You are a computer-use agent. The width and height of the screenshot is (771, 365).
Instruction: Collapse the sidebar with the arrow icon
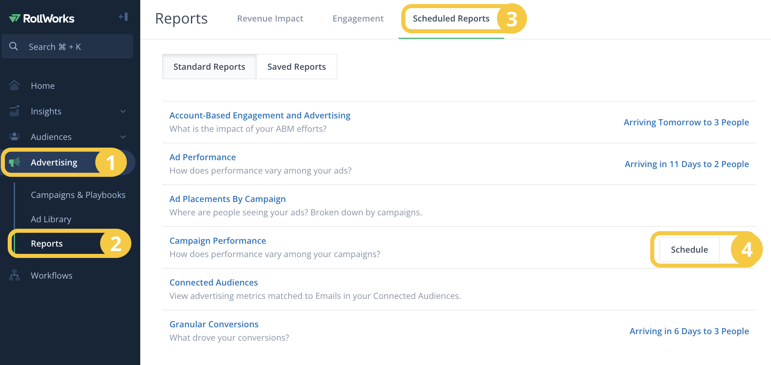[x=123, y=17]
